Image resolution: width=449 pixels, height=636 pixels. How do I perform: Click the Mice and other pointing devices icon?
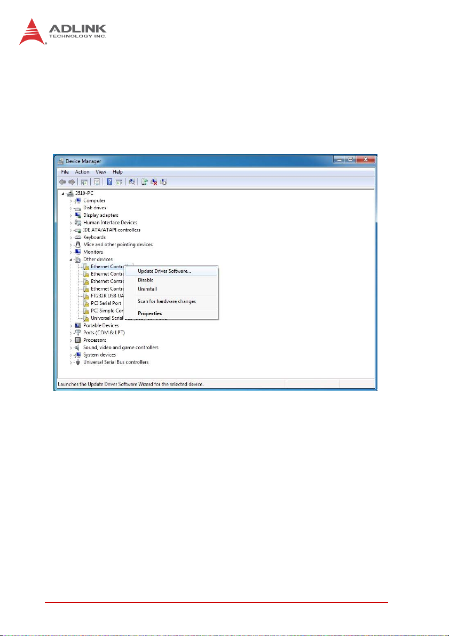tap(78, 245)
